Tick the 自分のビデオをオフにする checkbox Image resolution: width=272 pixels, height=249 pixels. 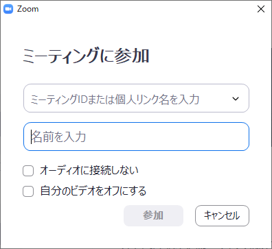(x=28, y=191)
